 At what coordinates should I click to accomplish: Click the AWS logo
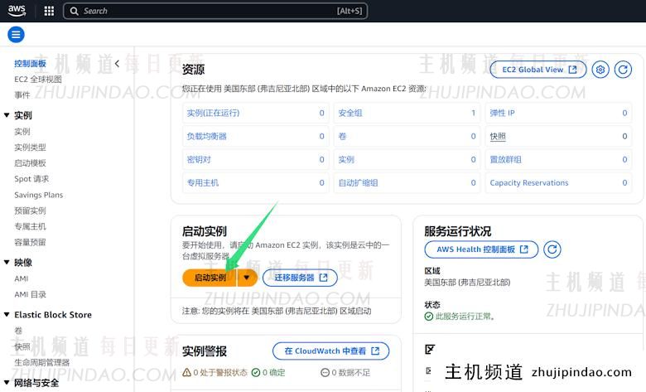tap(17, 11)
